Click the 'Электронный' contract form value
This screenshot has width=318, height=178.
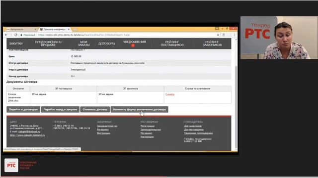click(78, 70)
